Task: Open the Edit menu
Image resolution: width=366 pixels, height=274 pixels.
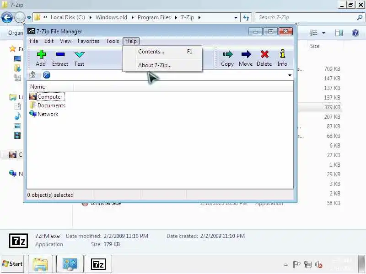Action: pyautogui.click(x=49, y=41)
